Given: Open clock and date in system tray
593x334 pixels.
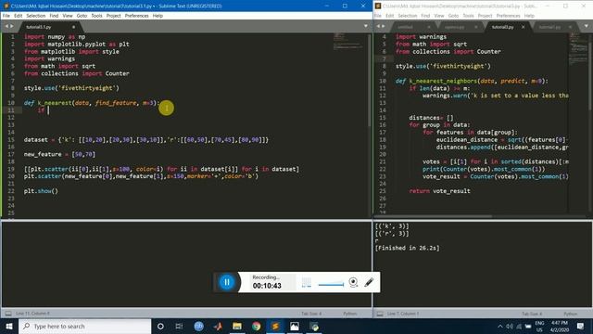Looking at the screenshot, I should [560, 326].
